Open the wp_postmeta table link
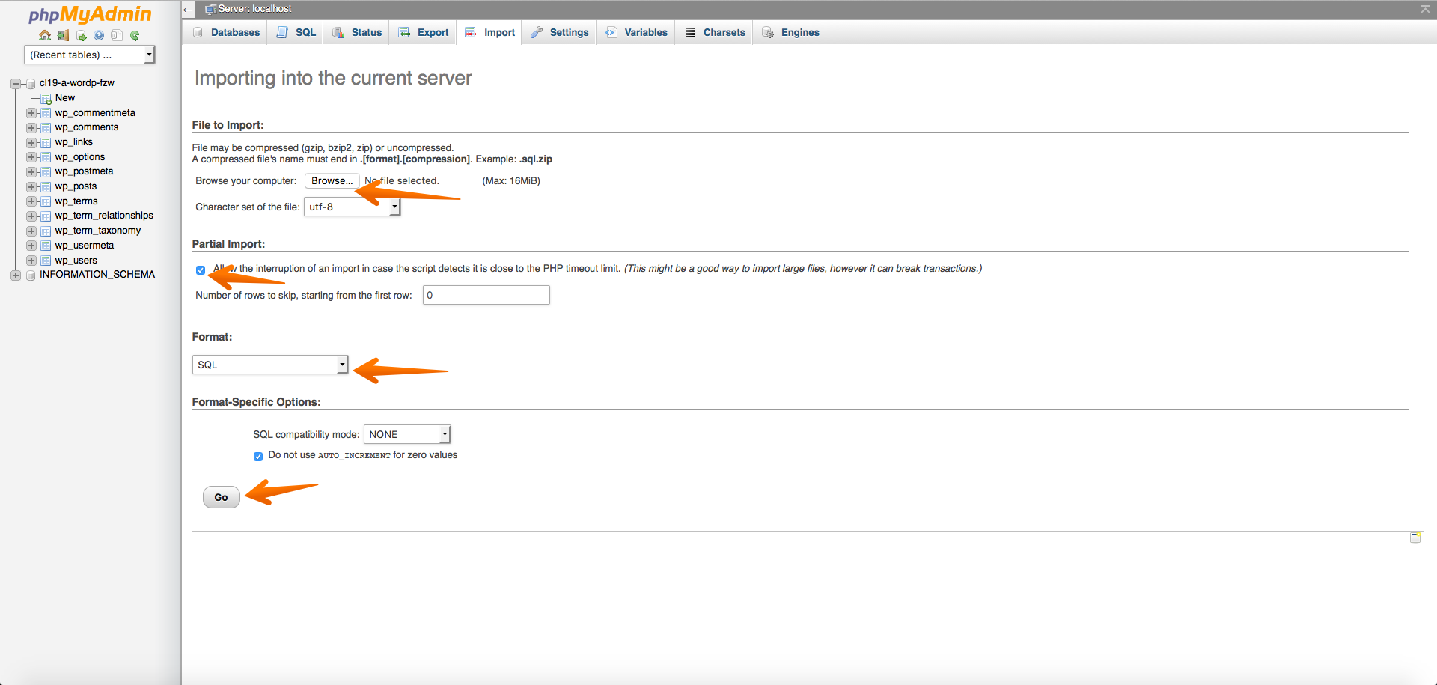This screenshot has height=685, width=1437. [84, 171]
